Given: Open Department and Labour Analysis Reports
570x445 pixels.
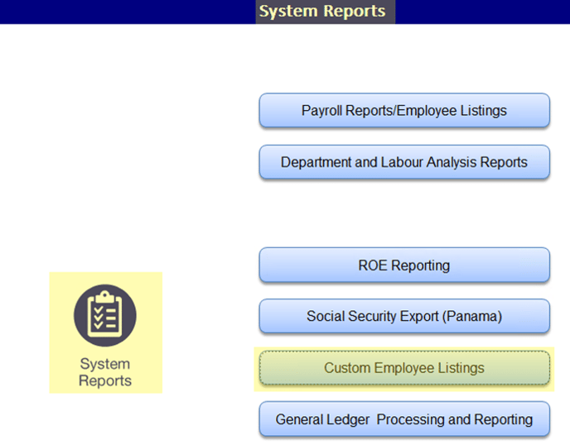Looking at the screenshot, I should pos(404,162).
